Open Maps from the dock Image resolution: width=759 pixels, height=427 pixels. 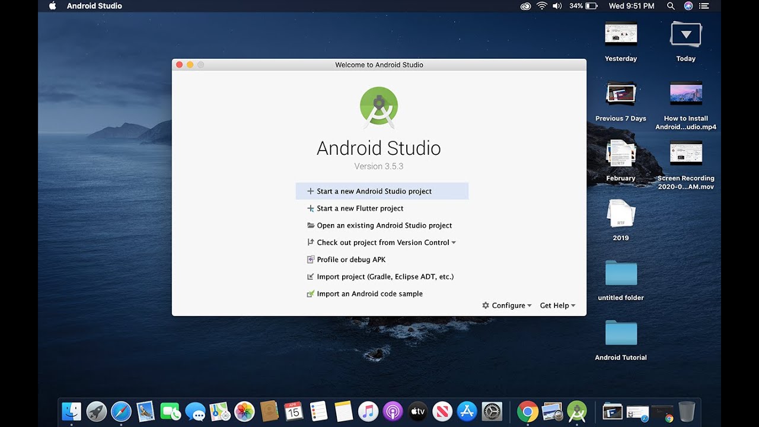coord(220,411)
